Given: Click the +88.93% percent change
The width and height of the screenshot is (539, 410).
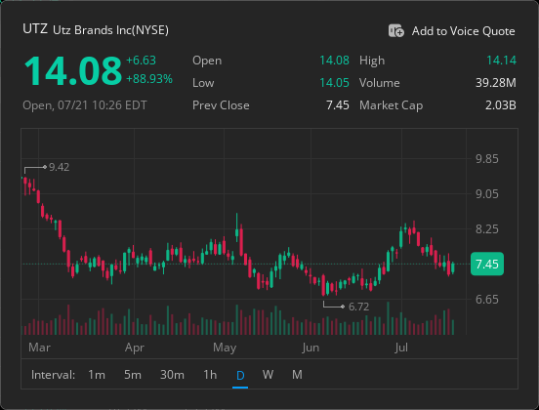Looking at the screenshot, I should 149,79.
